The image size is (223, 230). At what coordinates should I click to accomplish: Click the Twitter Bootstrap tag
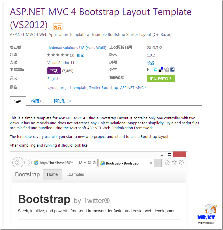click(104, 88)
